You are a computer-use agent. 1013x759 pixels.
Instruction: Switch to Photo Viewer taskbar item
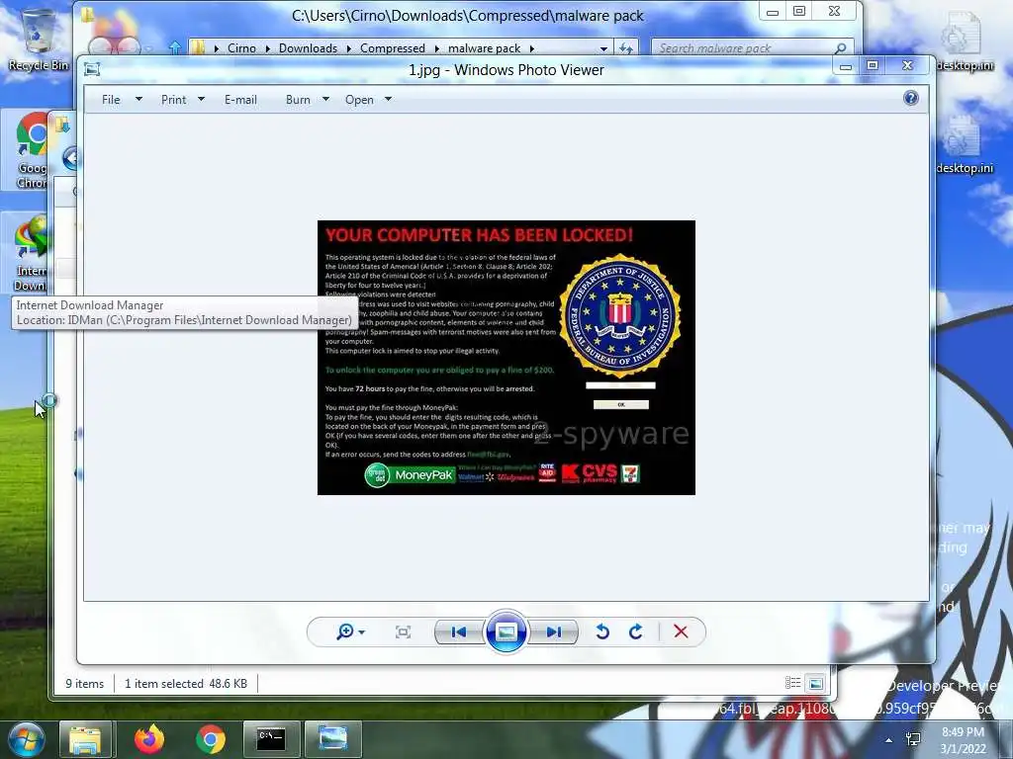pyautogui.click(x=332, y=739)
